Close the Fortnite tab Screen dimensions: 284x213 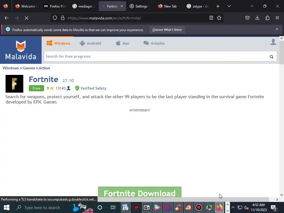122,6
